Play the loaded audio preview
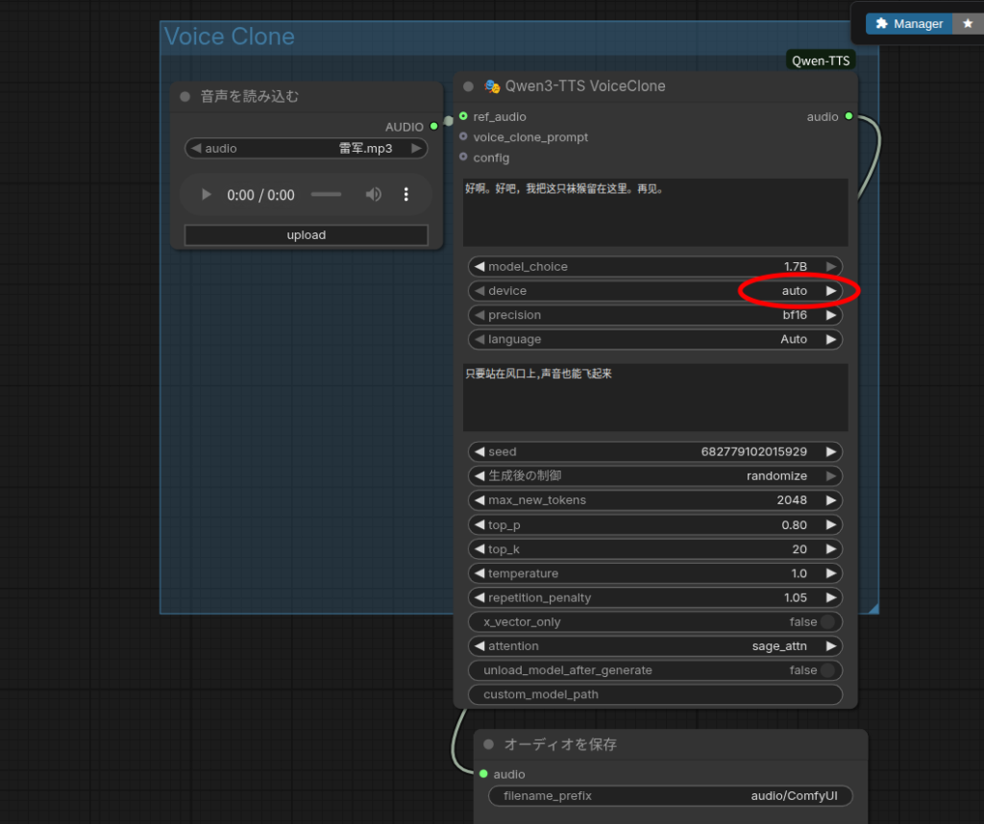The width and height of the screenshot is (984, 824). 206,195
